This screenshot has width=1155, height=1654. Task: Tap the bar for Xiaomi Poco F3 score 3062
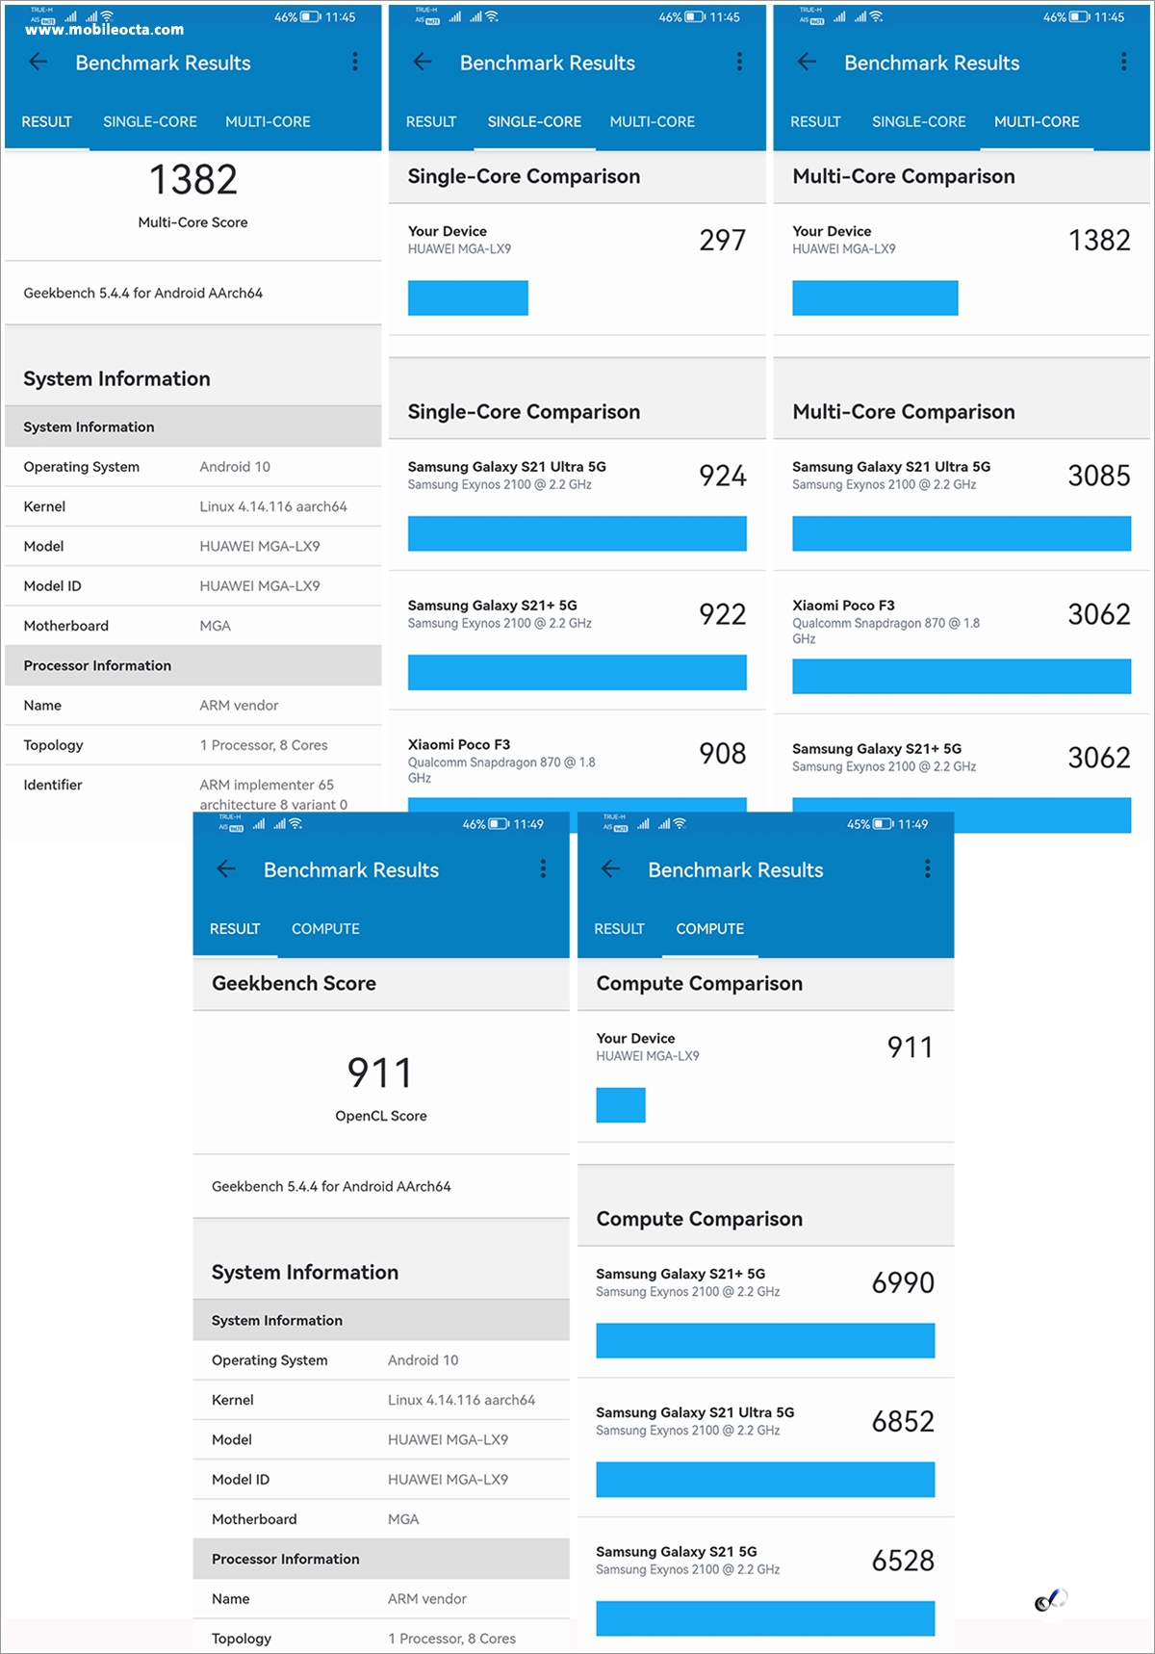(x=962, y=676)
